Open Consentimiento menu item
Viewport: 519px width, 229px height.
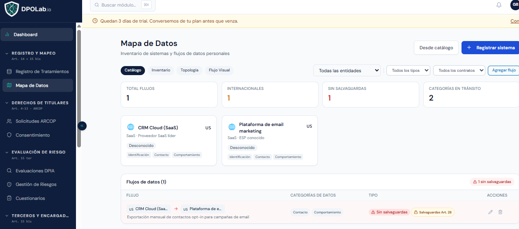coord(38,135)
